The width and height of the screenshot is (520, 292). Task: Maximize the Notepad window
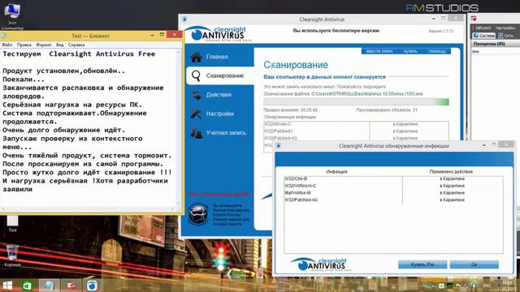pyautogui.click(x=162, y=34)
